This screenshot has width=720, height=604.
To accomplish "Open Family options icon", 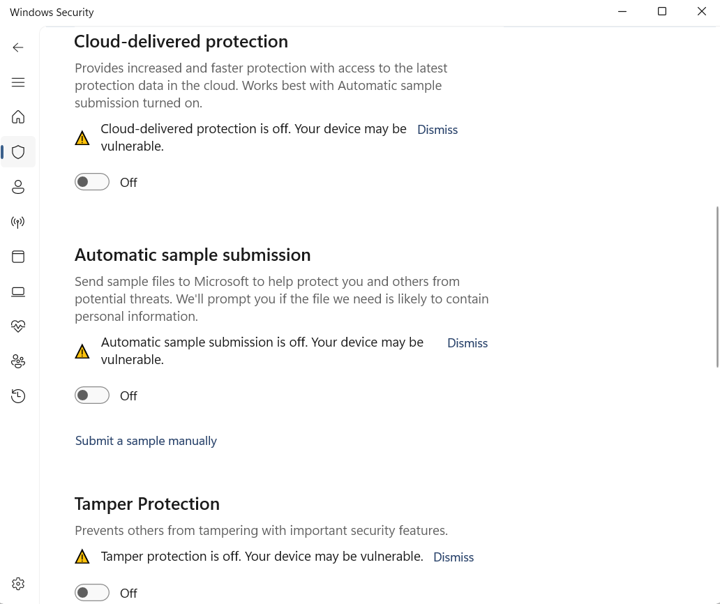I will click(18, 361).
